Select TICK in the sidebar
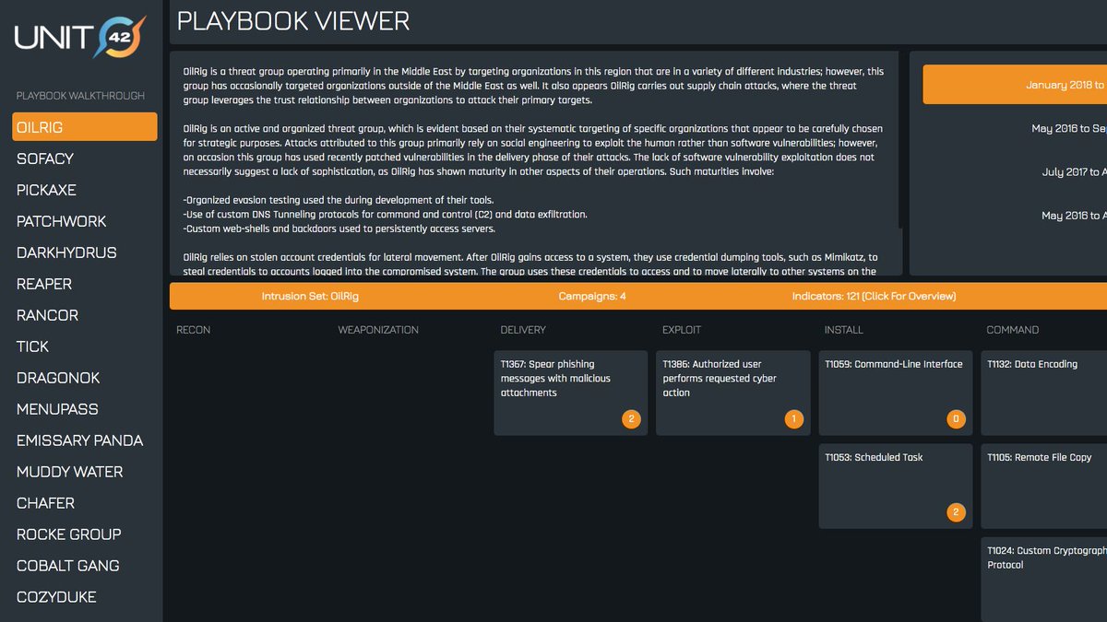Viewport: 1107px width, 622px height. [x=32, y=346]
